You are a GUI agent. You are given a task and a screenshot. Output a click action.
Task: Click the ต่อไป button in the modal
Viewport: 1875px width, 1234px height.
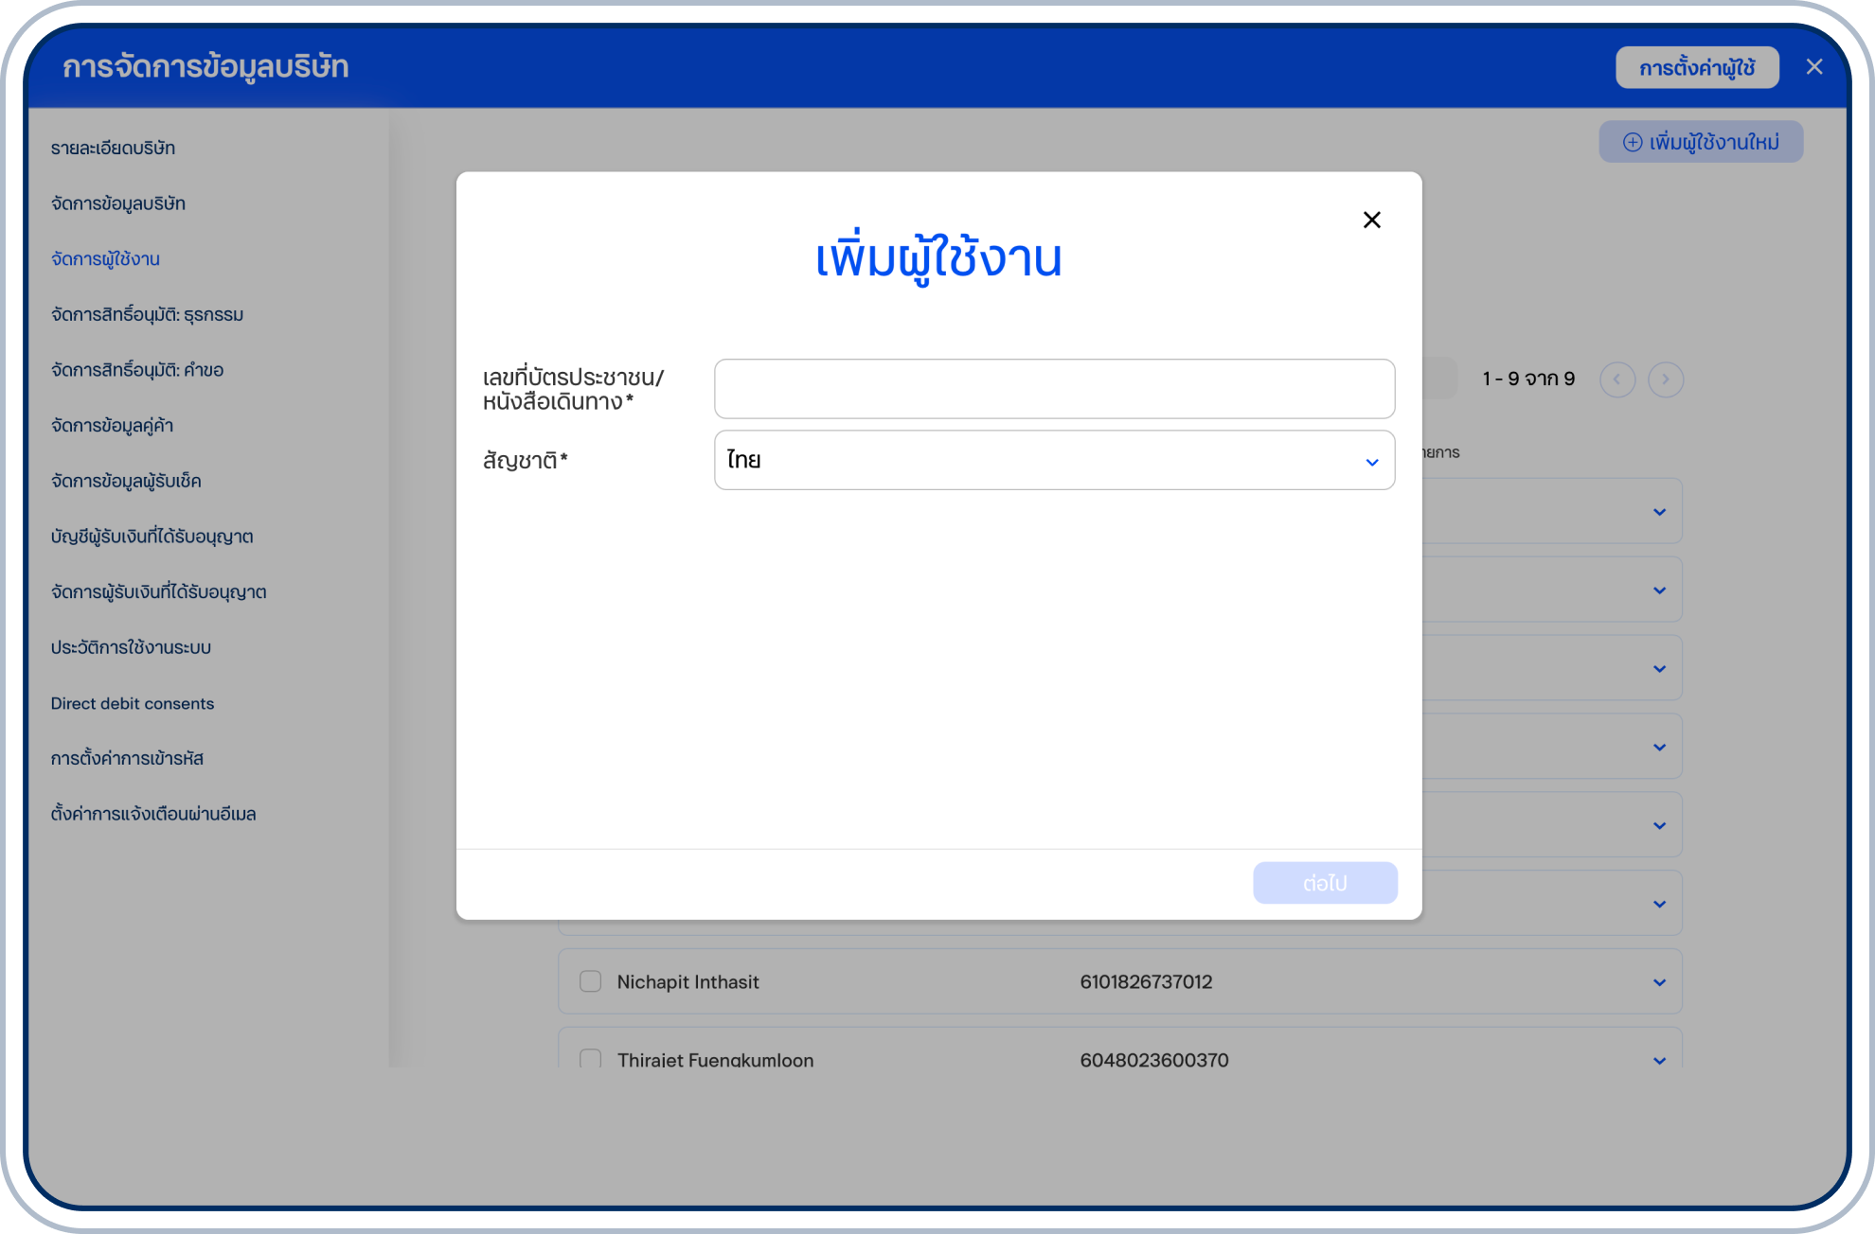point(1325,882)
